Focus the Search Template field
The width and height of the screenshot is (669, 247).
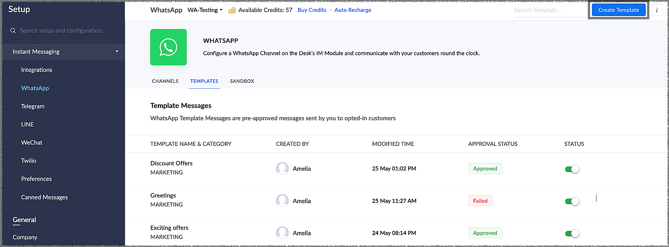click(549, 10)
